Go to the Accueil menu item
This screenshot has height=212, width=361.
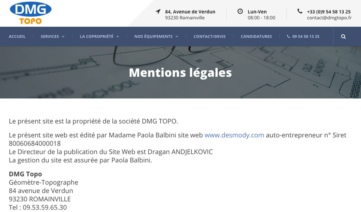tap(17, 36)
